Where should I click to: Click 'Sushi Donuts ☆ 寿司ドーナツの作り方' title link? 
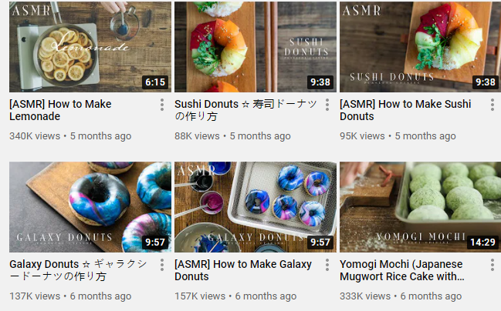pos(245,110)
